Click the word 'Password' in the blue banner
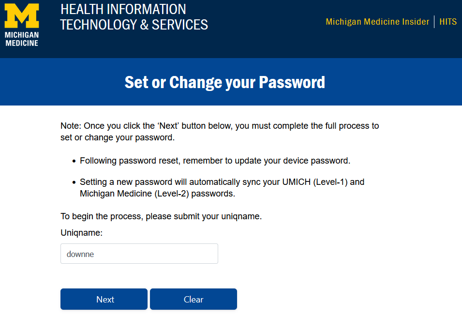This screenshot has height=317, width=462. coord(292,82)
